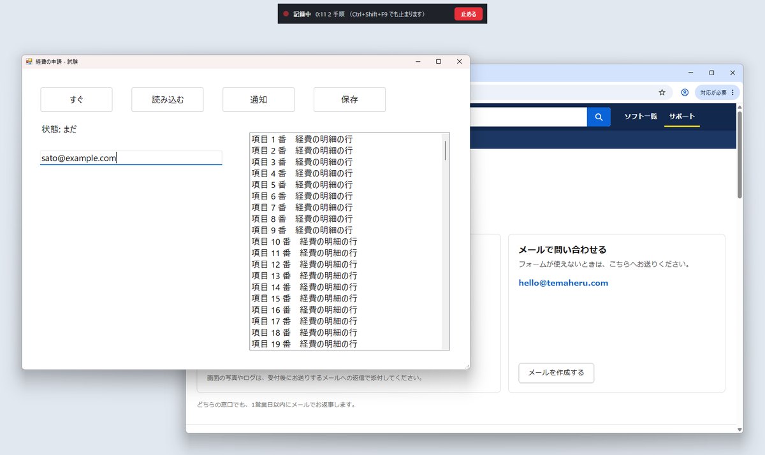Close the browser window
The height and width of the screenshot is (455, 765).
[x=732, y=73]
